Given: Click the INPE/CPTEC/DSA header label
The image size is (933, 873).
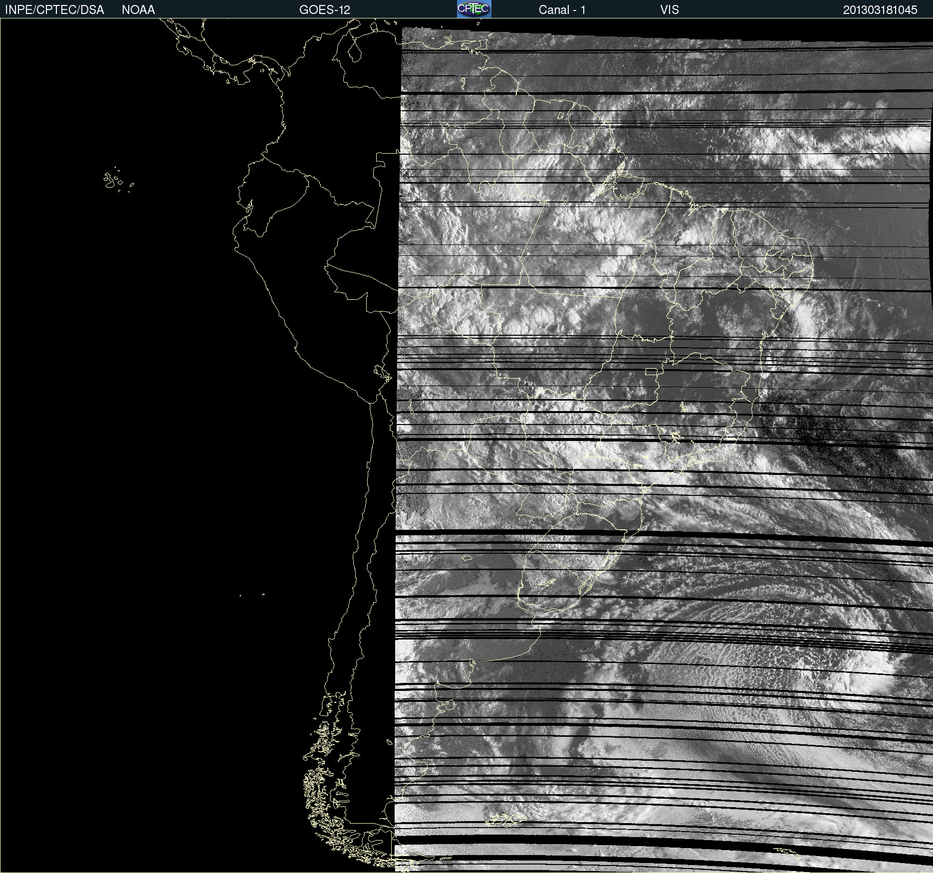Looking at the screenshot, I should (54, 10).
